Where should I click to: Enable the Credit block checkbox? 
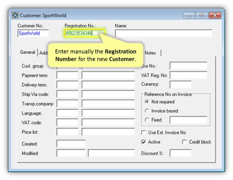tap(184, 142)
